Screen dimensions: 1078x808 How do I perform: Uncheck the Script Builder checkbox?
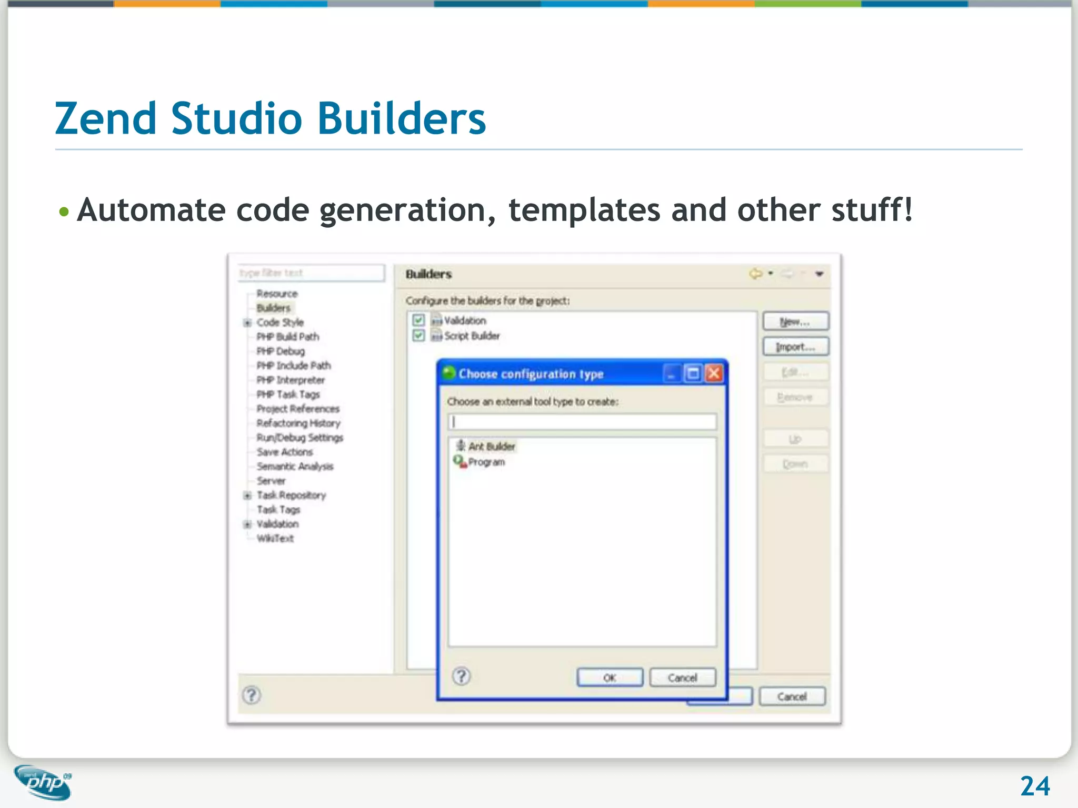pos(418,335)
